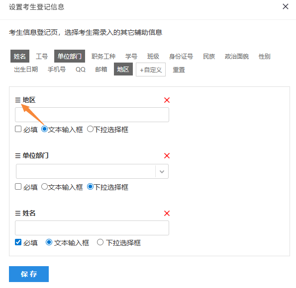Delete the 地区 field with red X
The image size is (296, 288).
[167, 100]
